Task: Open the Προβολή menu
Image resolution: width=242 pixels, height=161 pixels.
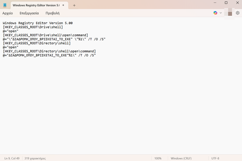Action: pyautogui.click(x=53, y=13)
